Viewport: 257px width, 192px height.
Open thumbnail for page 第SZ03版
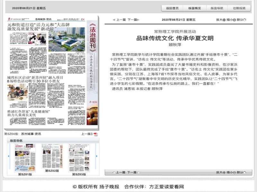tap(79, 158)
